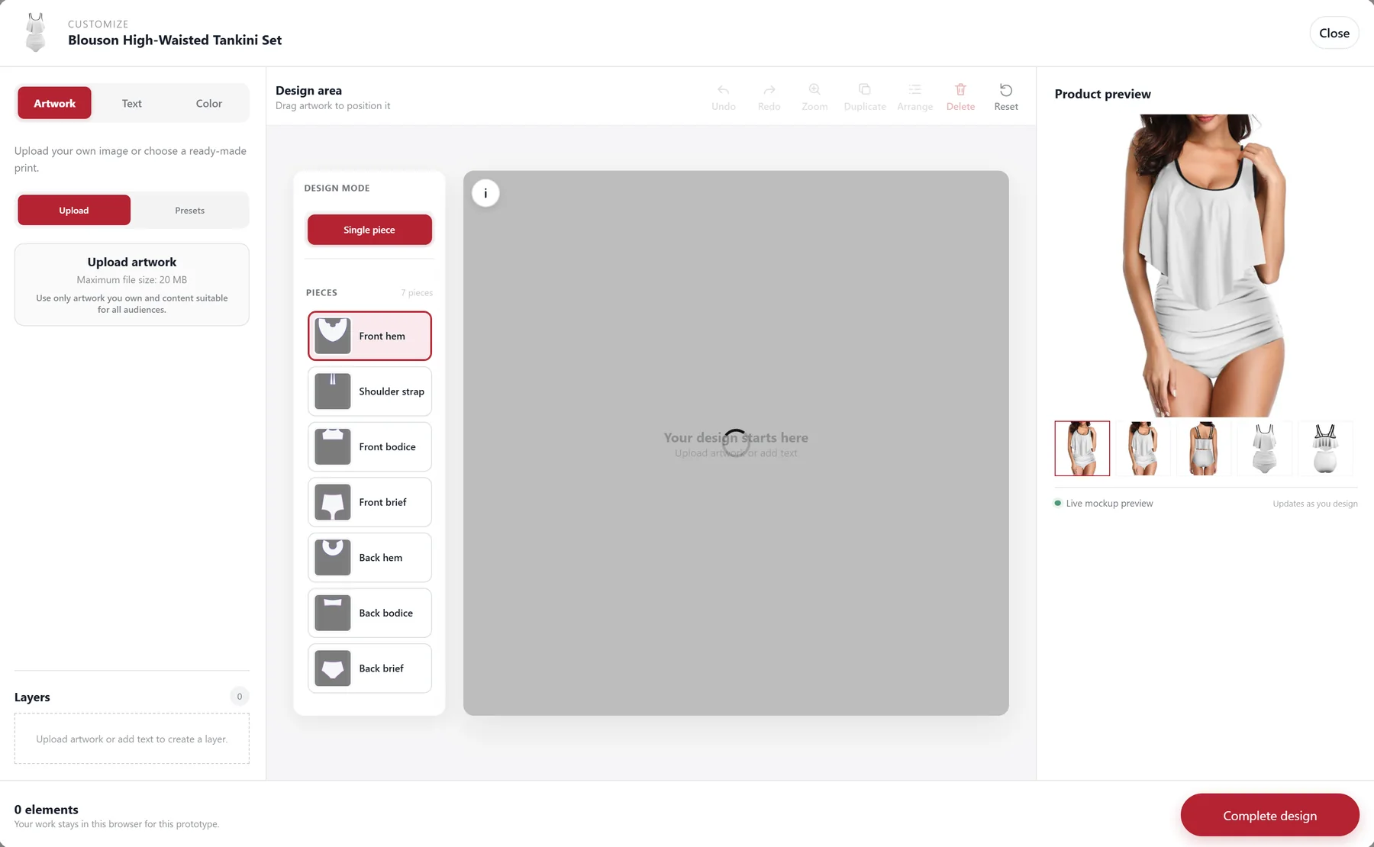The width and height of the screenshot is (1374, 847).
Task: Click the empty Layers placeholder box
Action: click(131, 739)
